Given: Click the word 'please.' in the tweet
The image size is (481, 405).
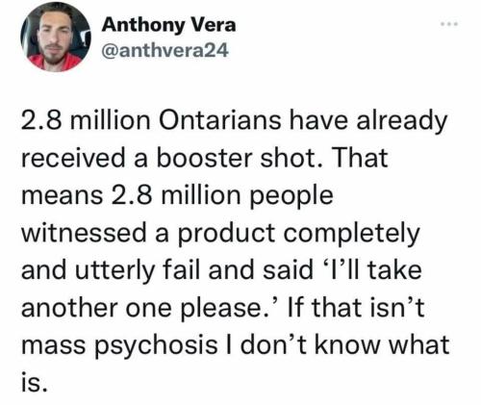Looking at the screenshot, I should tap(227, 309).
